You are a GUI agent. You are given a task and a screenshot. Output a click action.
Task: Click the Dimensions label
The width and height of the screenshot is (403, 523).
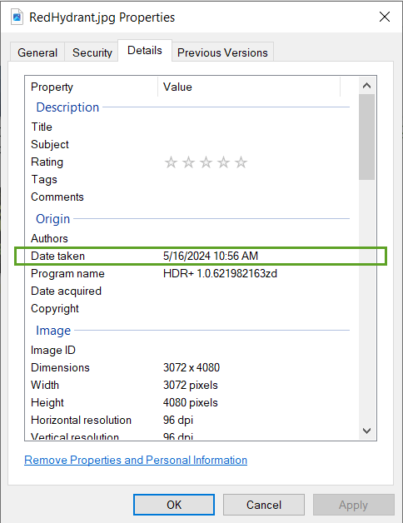60,367
